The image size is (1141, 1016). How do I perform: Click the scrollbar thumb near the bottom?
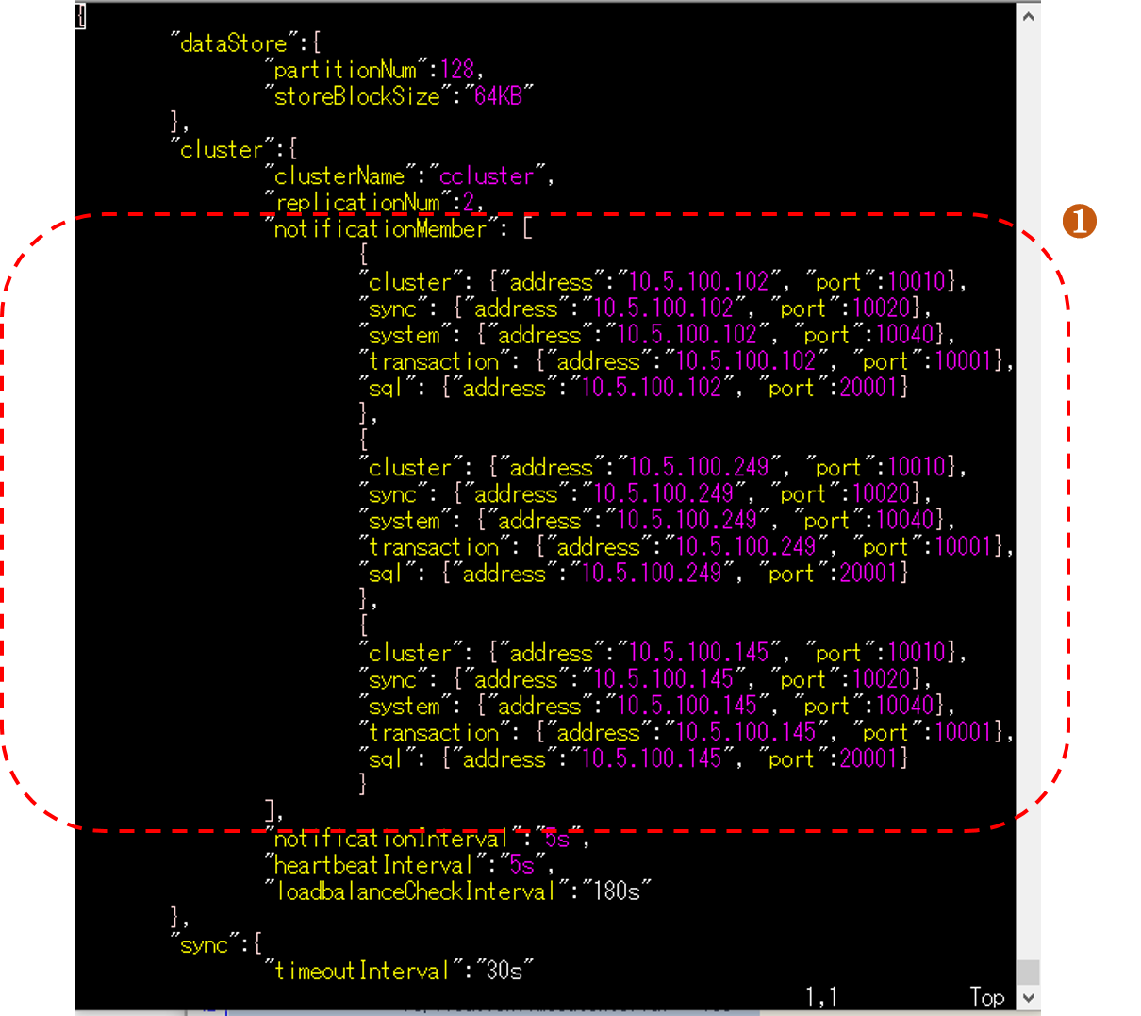pyautogui.click(x=1029, y=972)
